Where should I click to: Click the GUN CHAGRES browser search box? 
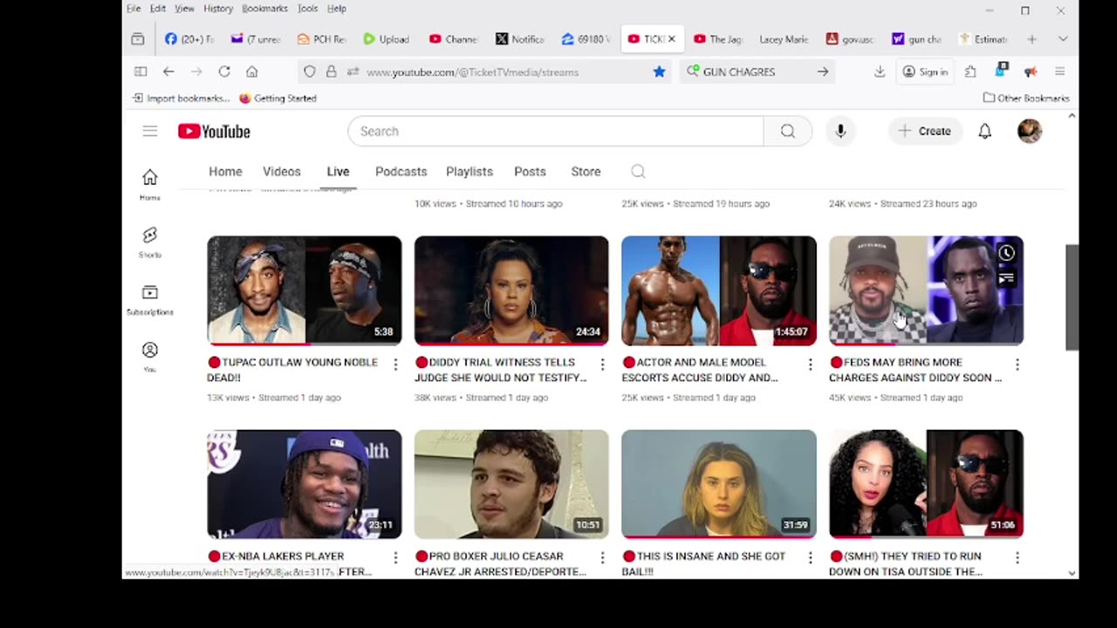[757, 72]
